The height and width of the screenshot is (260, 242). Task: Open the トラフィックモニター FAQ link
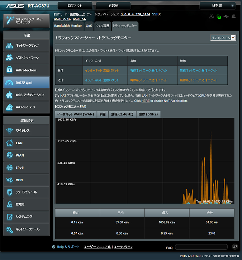tap(71, 106)
